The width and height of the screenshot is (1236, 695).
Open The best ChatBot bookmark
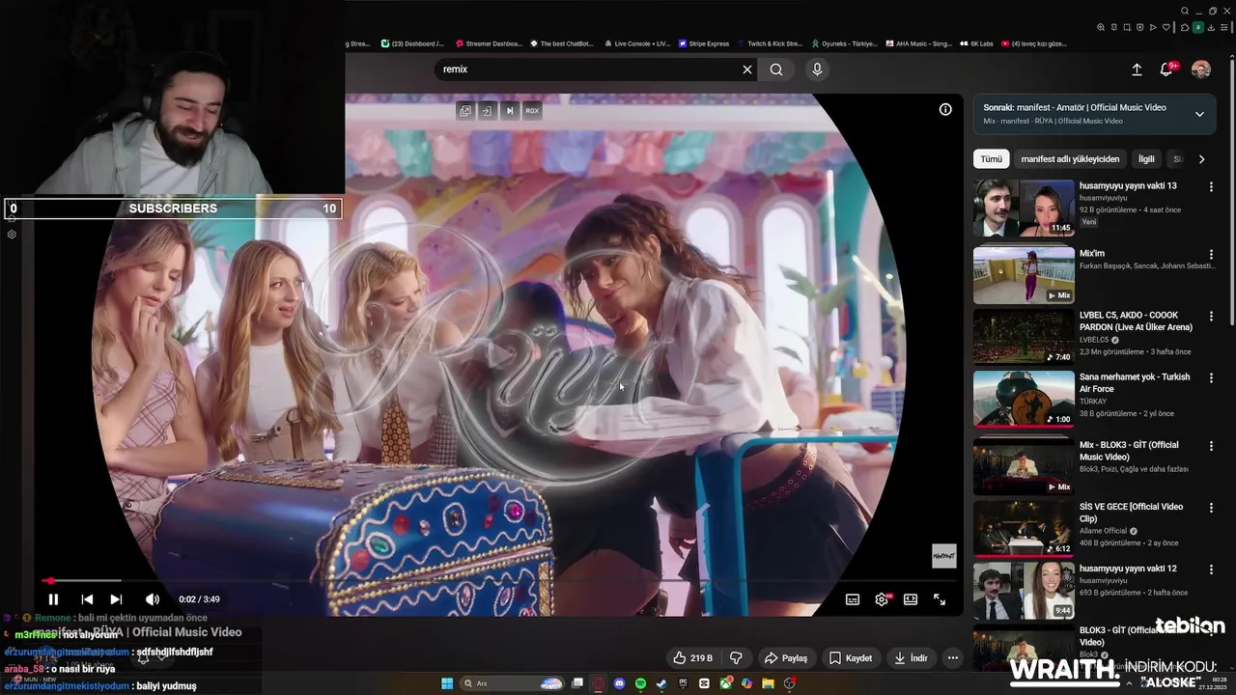[561, 43]
